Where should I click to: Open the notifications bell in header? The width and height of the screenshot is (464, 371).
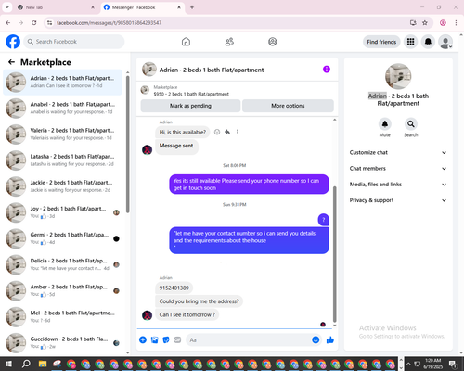tap(428, 42)
